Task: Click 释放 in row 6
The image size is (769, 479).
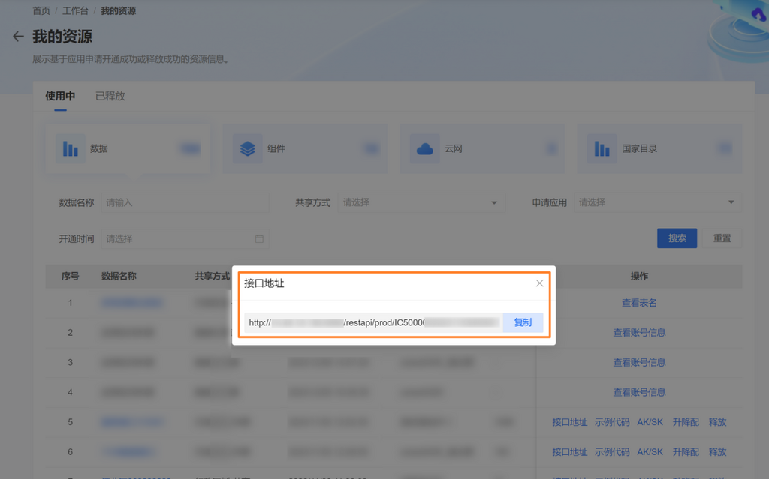Action: (x=717, y=451)
